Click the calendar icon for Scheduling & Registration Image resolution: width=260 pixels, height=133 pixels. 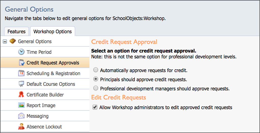point(21,73)
